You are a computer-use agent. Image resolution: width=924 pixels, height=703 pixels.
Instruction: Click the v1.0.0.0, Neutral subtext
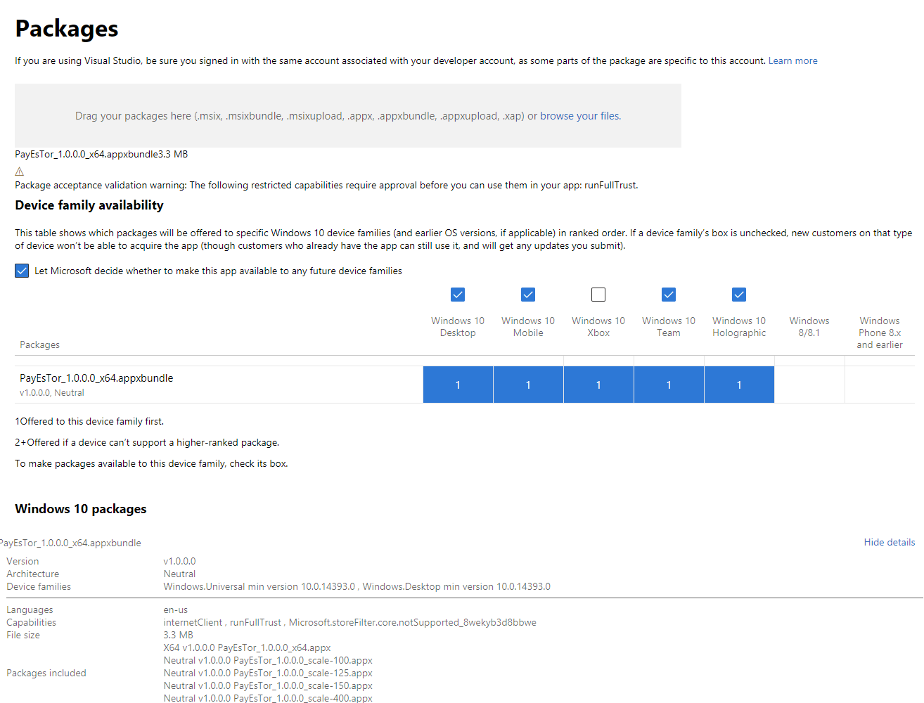[x=52, y=393]
